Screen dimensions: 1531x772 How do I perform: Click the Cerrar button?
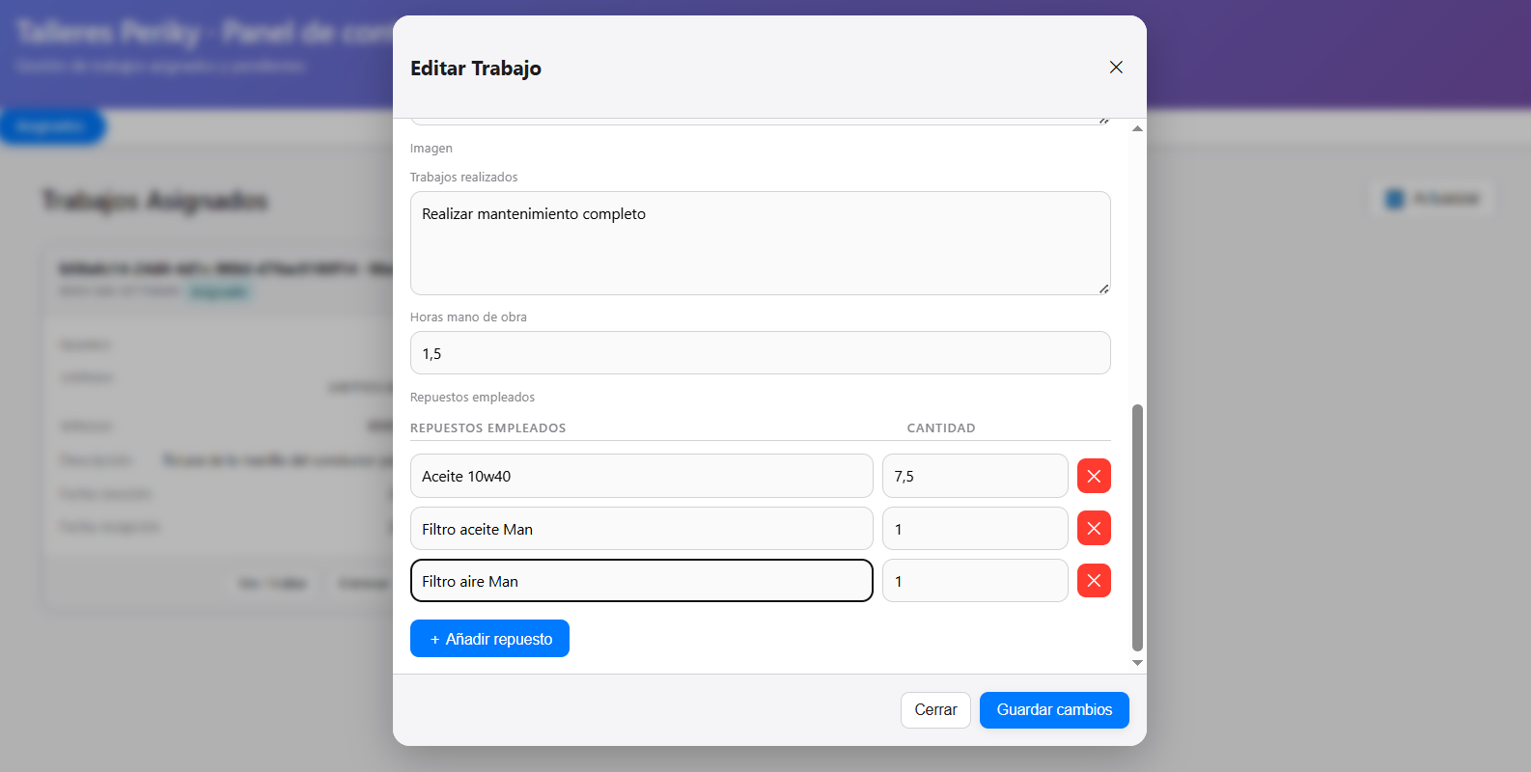click(x=935, y=710)
